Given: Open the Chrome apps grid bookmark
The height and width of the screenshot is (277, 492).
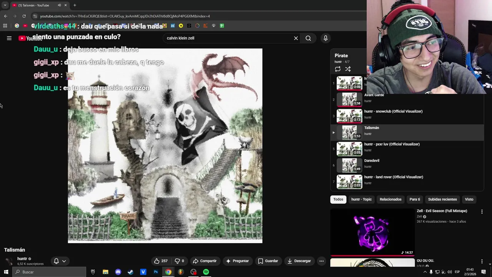Looking at the screenshot, I should pos(5,26).
